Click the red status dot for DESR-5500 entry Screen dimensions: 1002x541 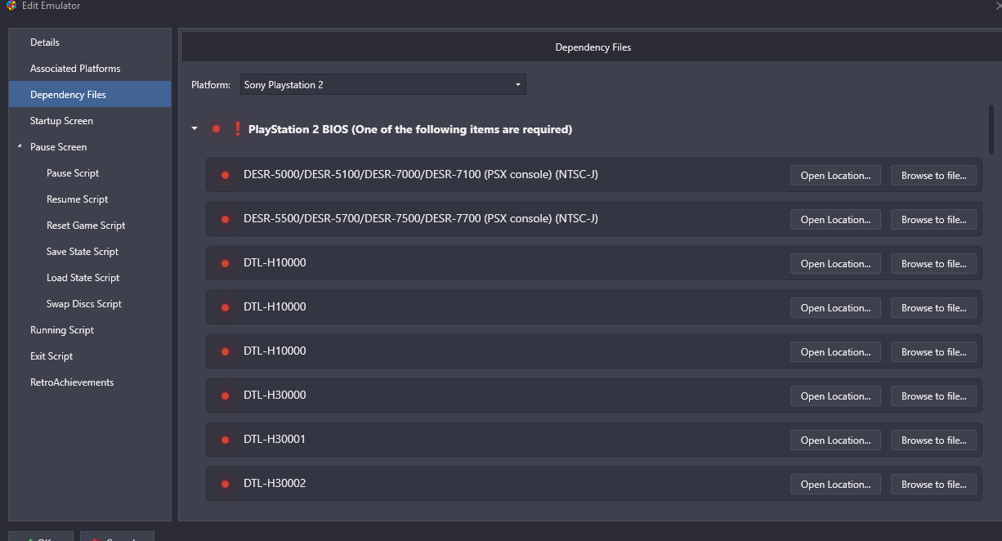point(225,219)
